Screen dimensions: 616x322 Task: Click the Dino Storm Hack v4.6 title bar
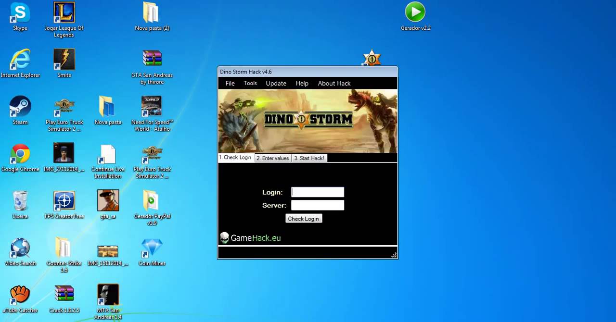click(308, 72)
